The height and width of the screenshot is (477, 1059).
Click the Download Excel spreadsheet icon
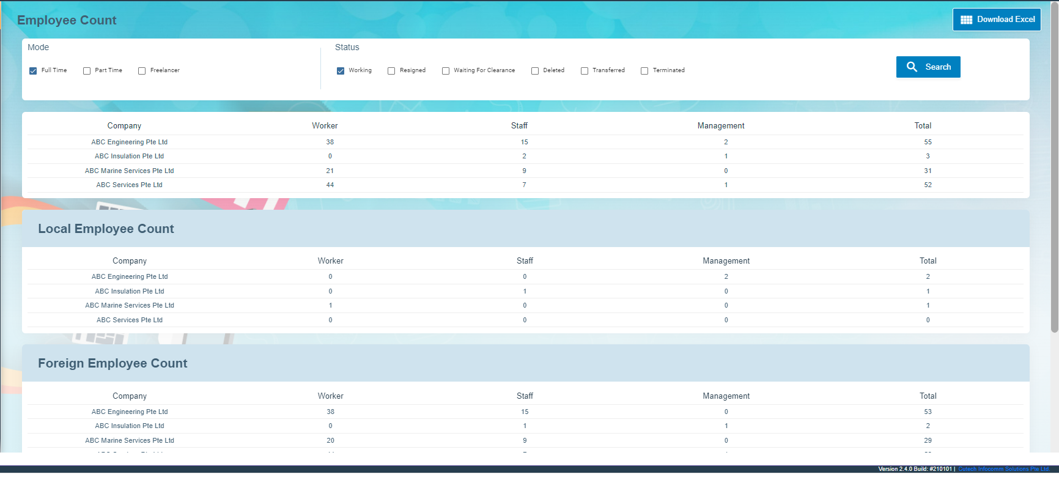click(x=966, y=20)
